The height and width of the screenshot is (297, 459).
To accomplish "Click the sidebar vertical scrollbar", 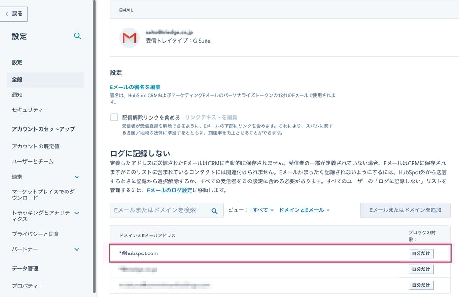I will point(94,146).
